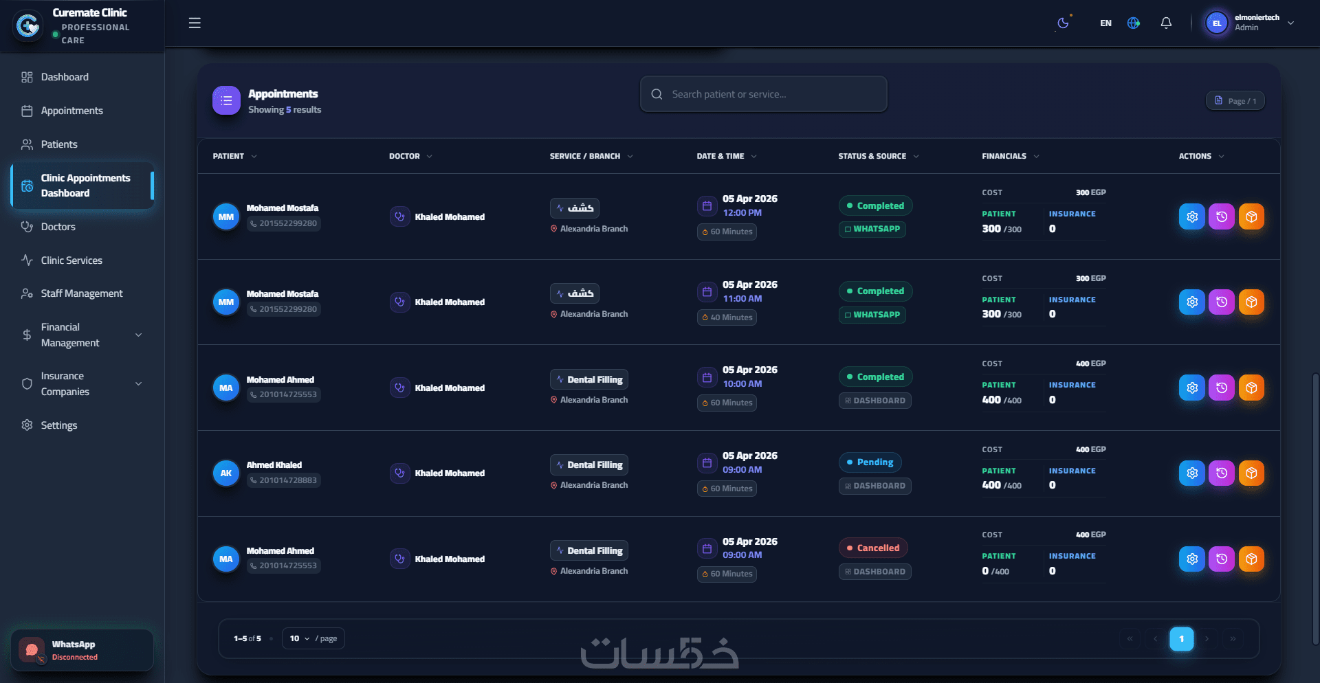Click orange package action for 10:00 AM appointment
The image size is (1320, 683).
[1251, 388]
